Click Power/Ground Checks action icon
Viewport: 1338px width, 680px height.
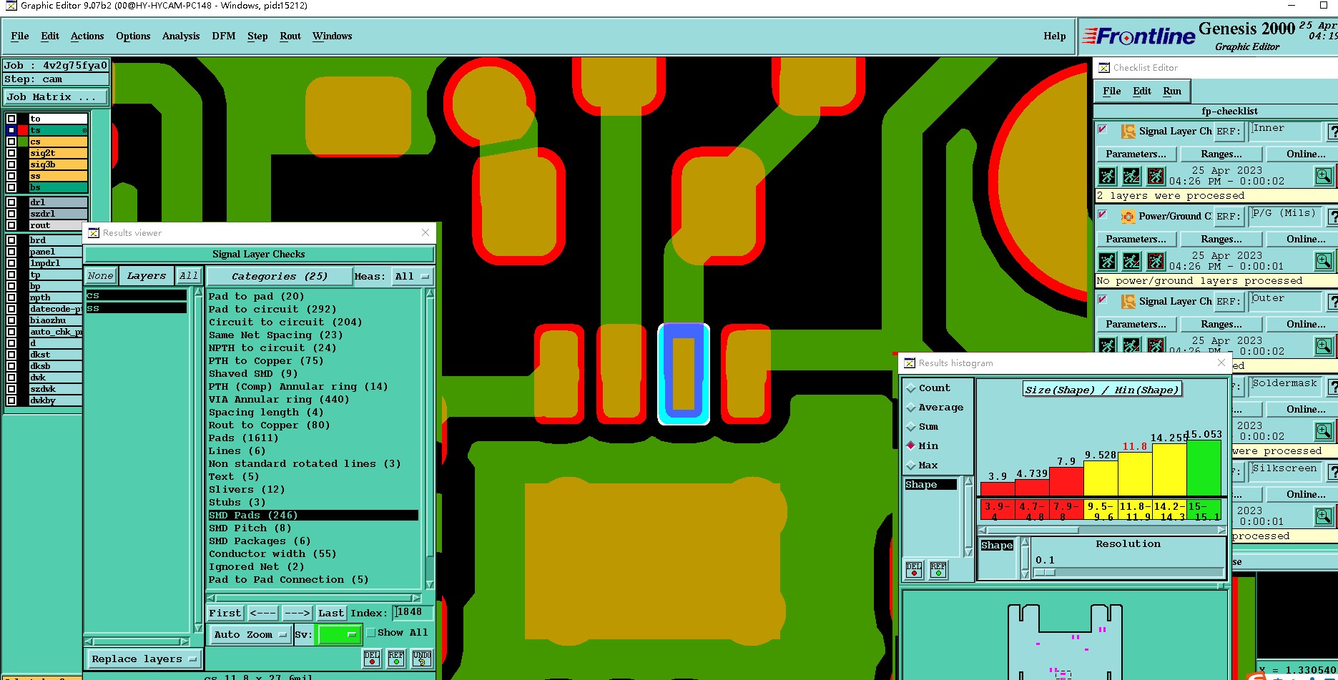(1128, 217)
